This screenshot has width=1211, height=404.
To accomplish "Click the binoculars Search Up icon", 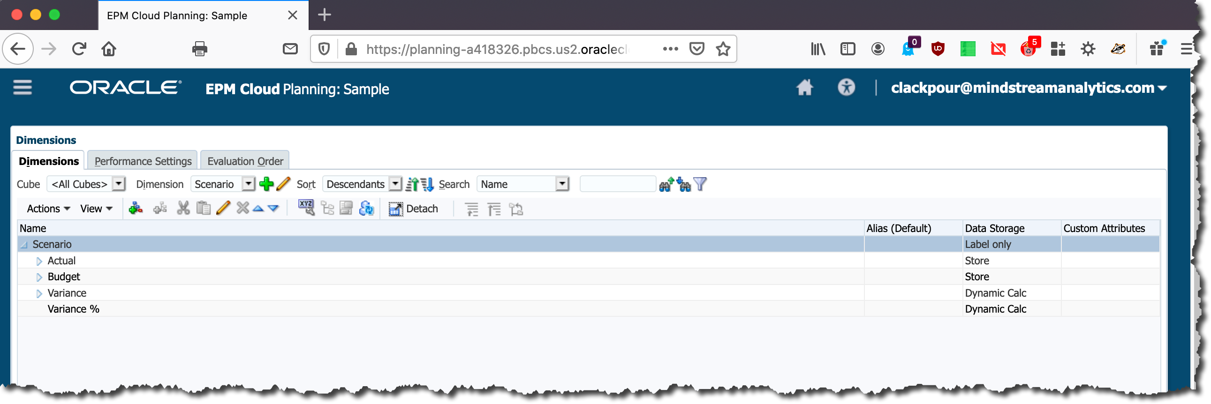I will (666, 184).
